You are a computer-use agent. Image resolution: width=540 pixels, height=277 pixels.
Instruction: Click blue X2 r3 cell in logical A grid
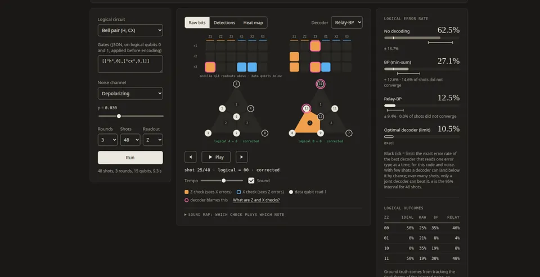tap(252, 67)
